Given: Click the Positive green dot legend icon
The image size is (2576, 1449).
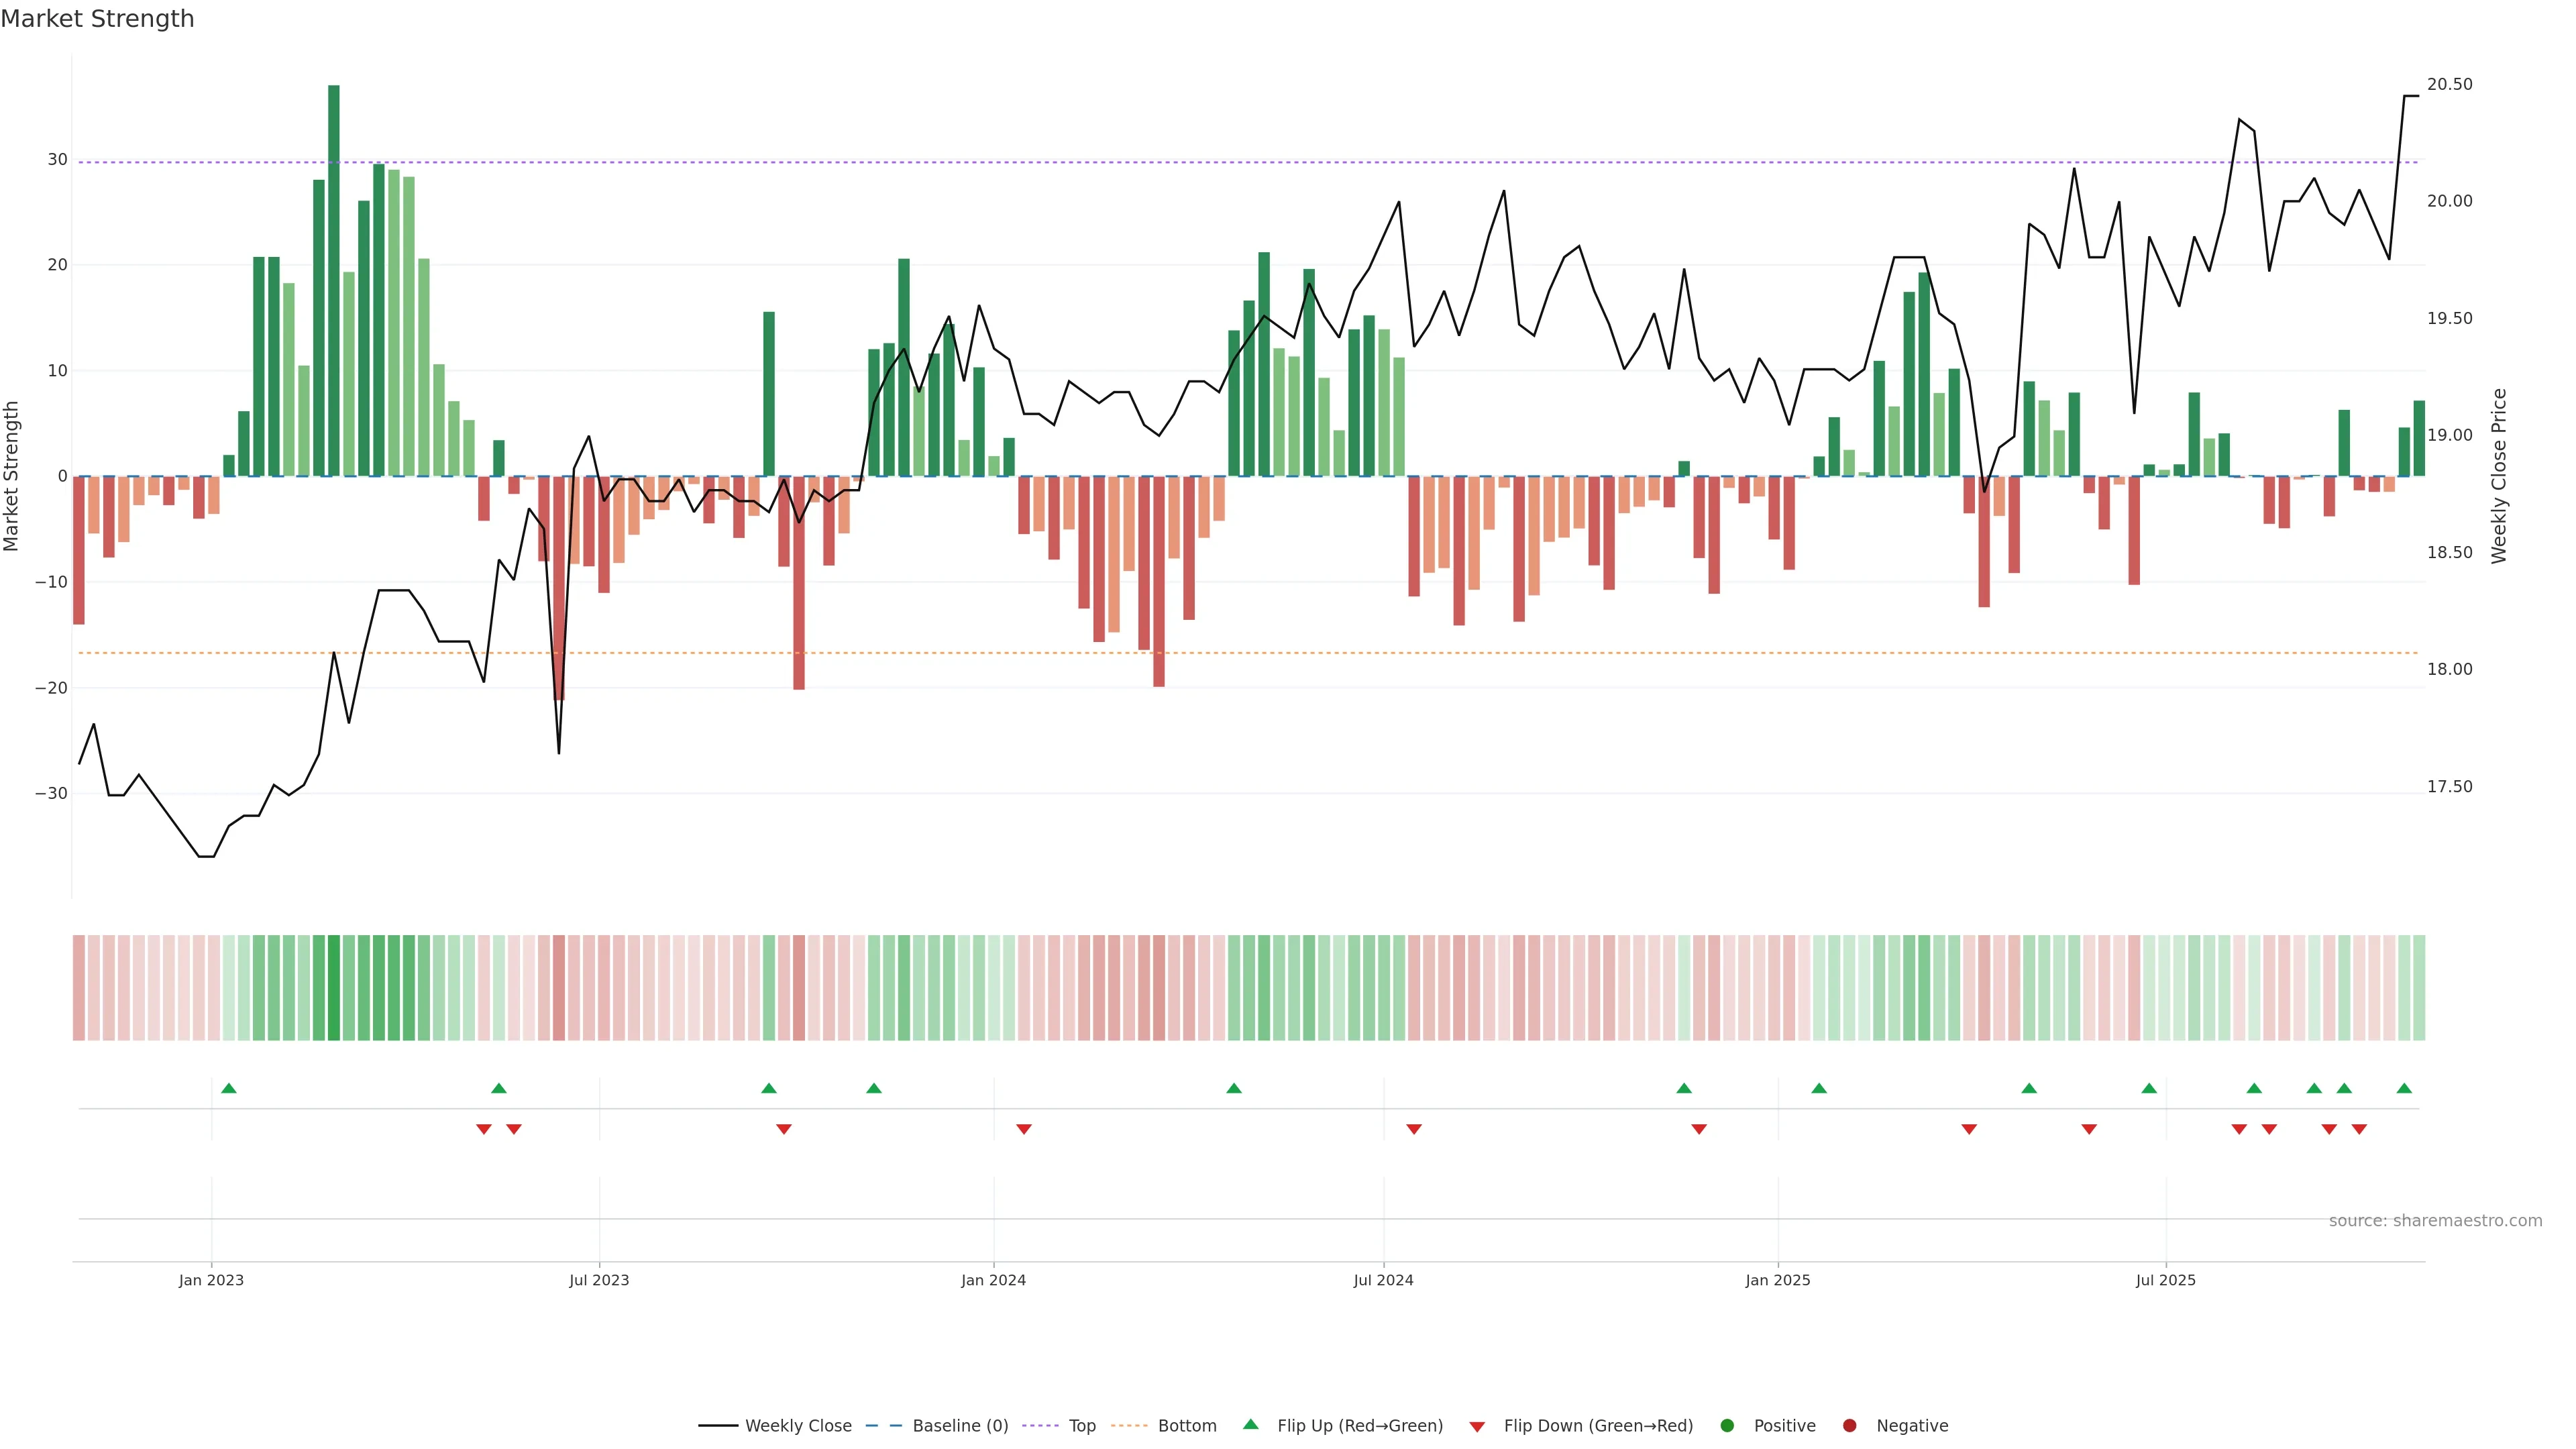Looking at the screenshot, I should tap(1727, 1426).
